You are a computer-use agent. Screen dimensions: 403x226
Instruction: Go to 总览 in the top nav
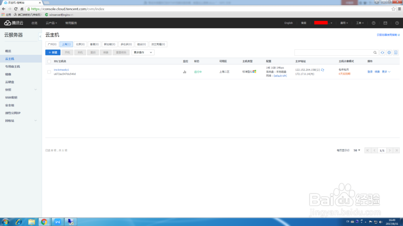[x=34, y=23]
